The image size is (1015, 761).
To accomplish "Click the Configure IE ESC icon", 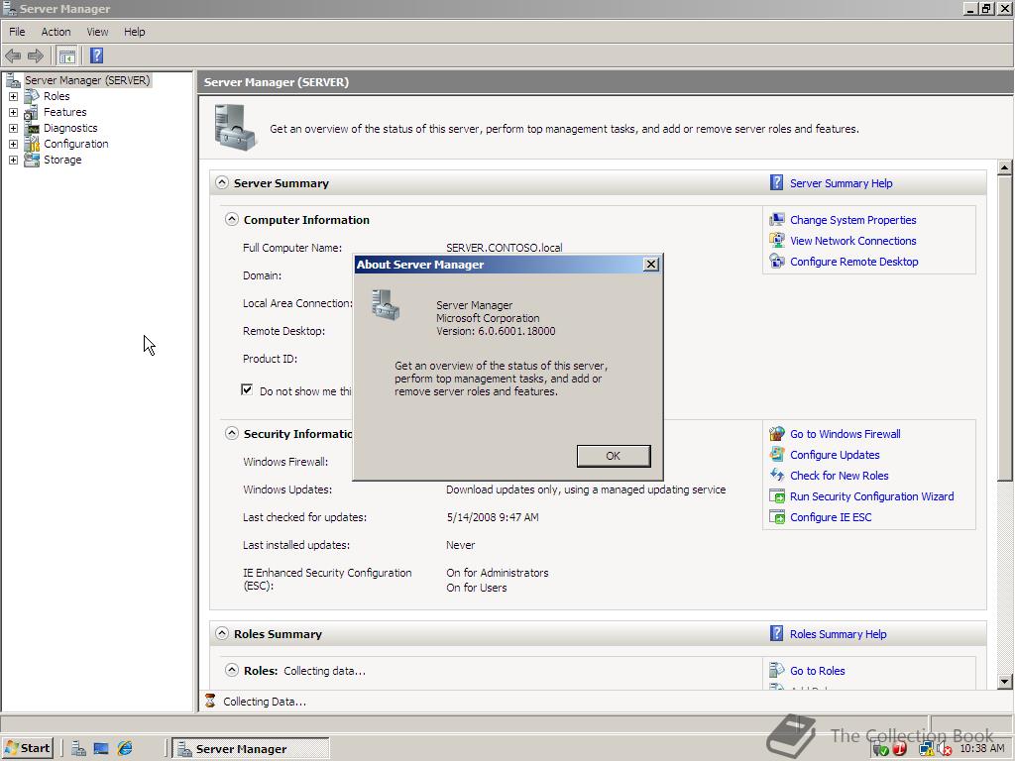I will [777, 517].
